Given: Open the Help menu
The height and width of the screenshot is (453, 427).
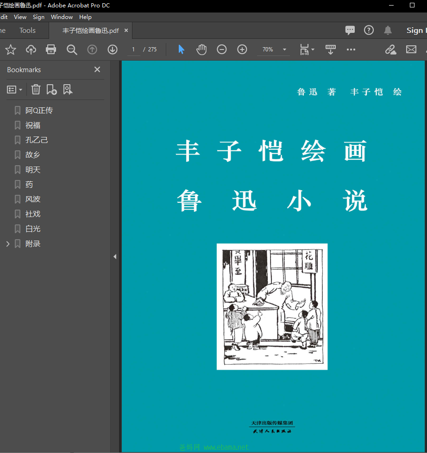Looking at the screenshot, I should tap(85, 17).
